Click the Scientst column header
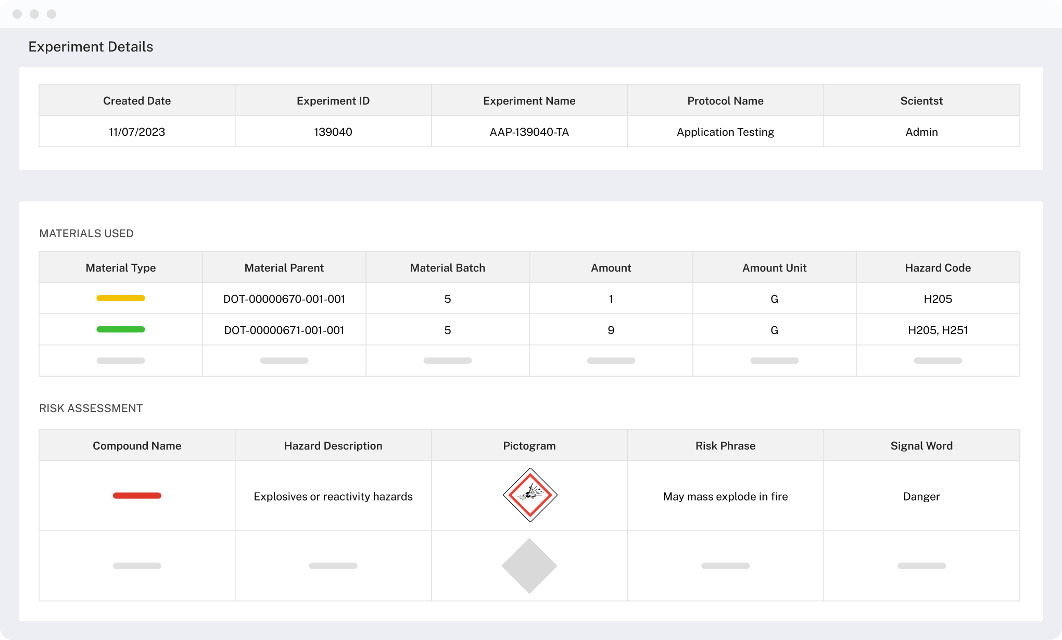This screenshot has height=640, width=1062. [921, 100]
